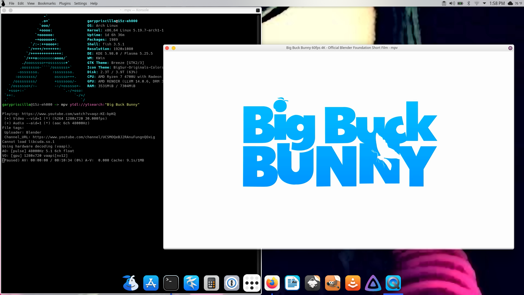Click the Blender Channel_URL link in Konsole

[94, 137]
